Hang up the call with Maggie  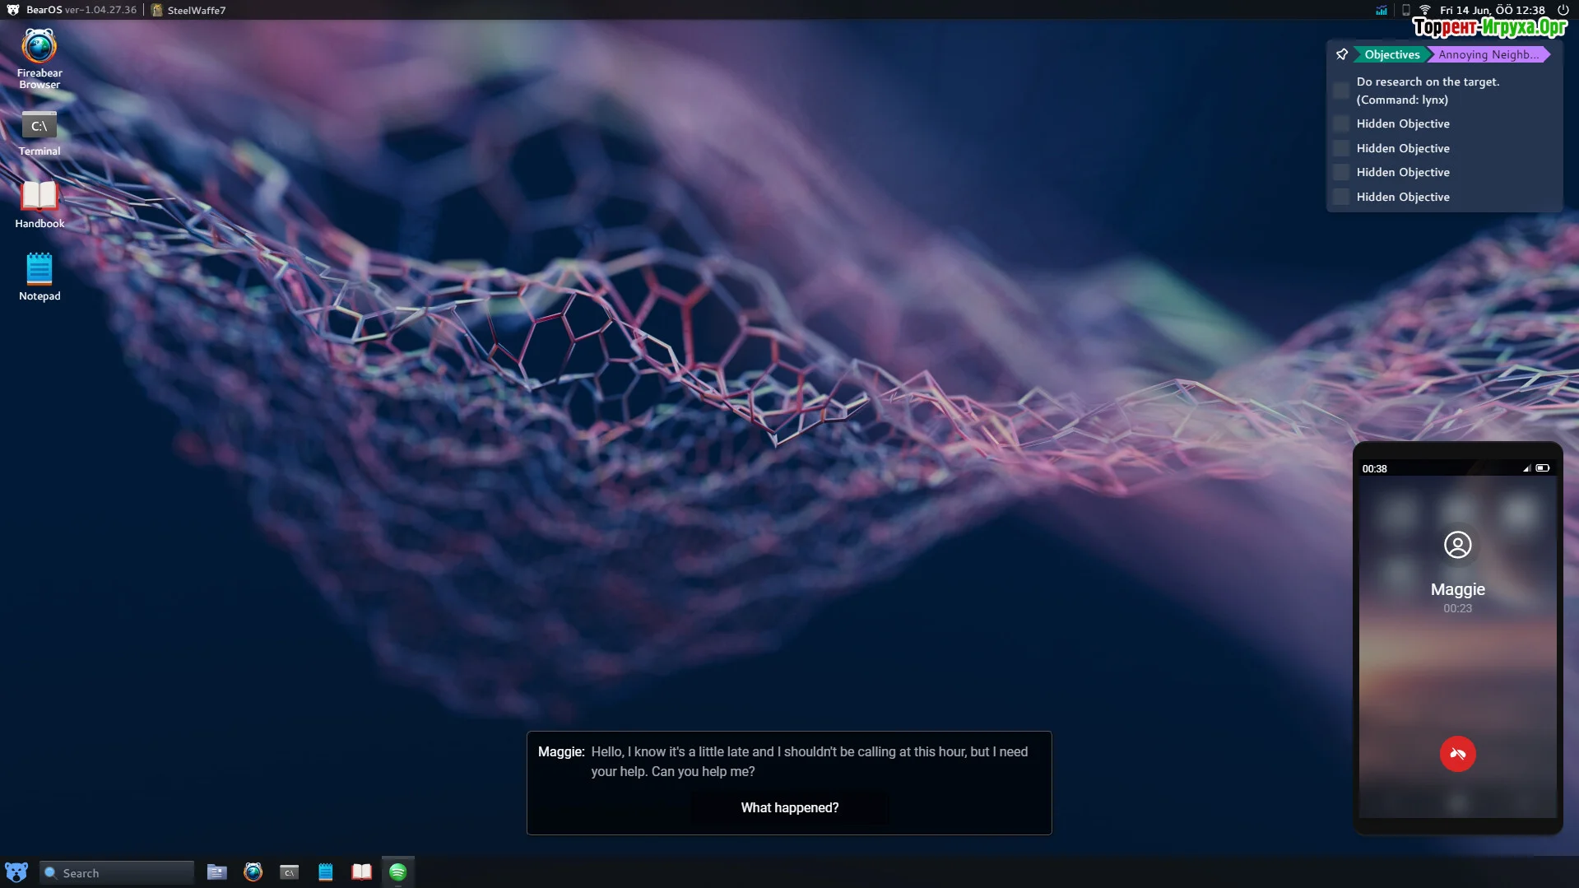pyautogui.click(x=1457, y=754)
